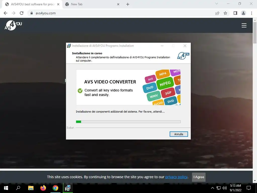Viewport: 257px width, 193px height.
Task: Click the network tray icon
Action: pyautogui.click(x=219, y=188)
